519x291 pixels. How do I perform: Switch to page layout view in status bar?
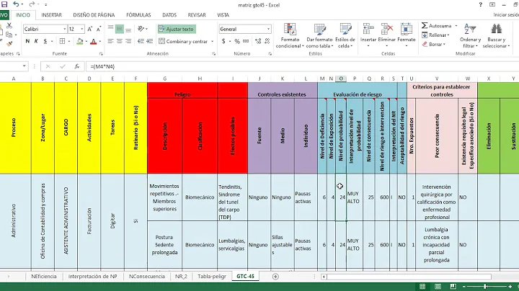pos(438,287)
